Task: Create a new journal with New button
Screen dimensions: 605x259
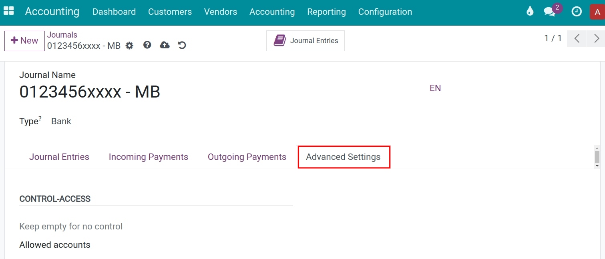Action: coord(24,41)
